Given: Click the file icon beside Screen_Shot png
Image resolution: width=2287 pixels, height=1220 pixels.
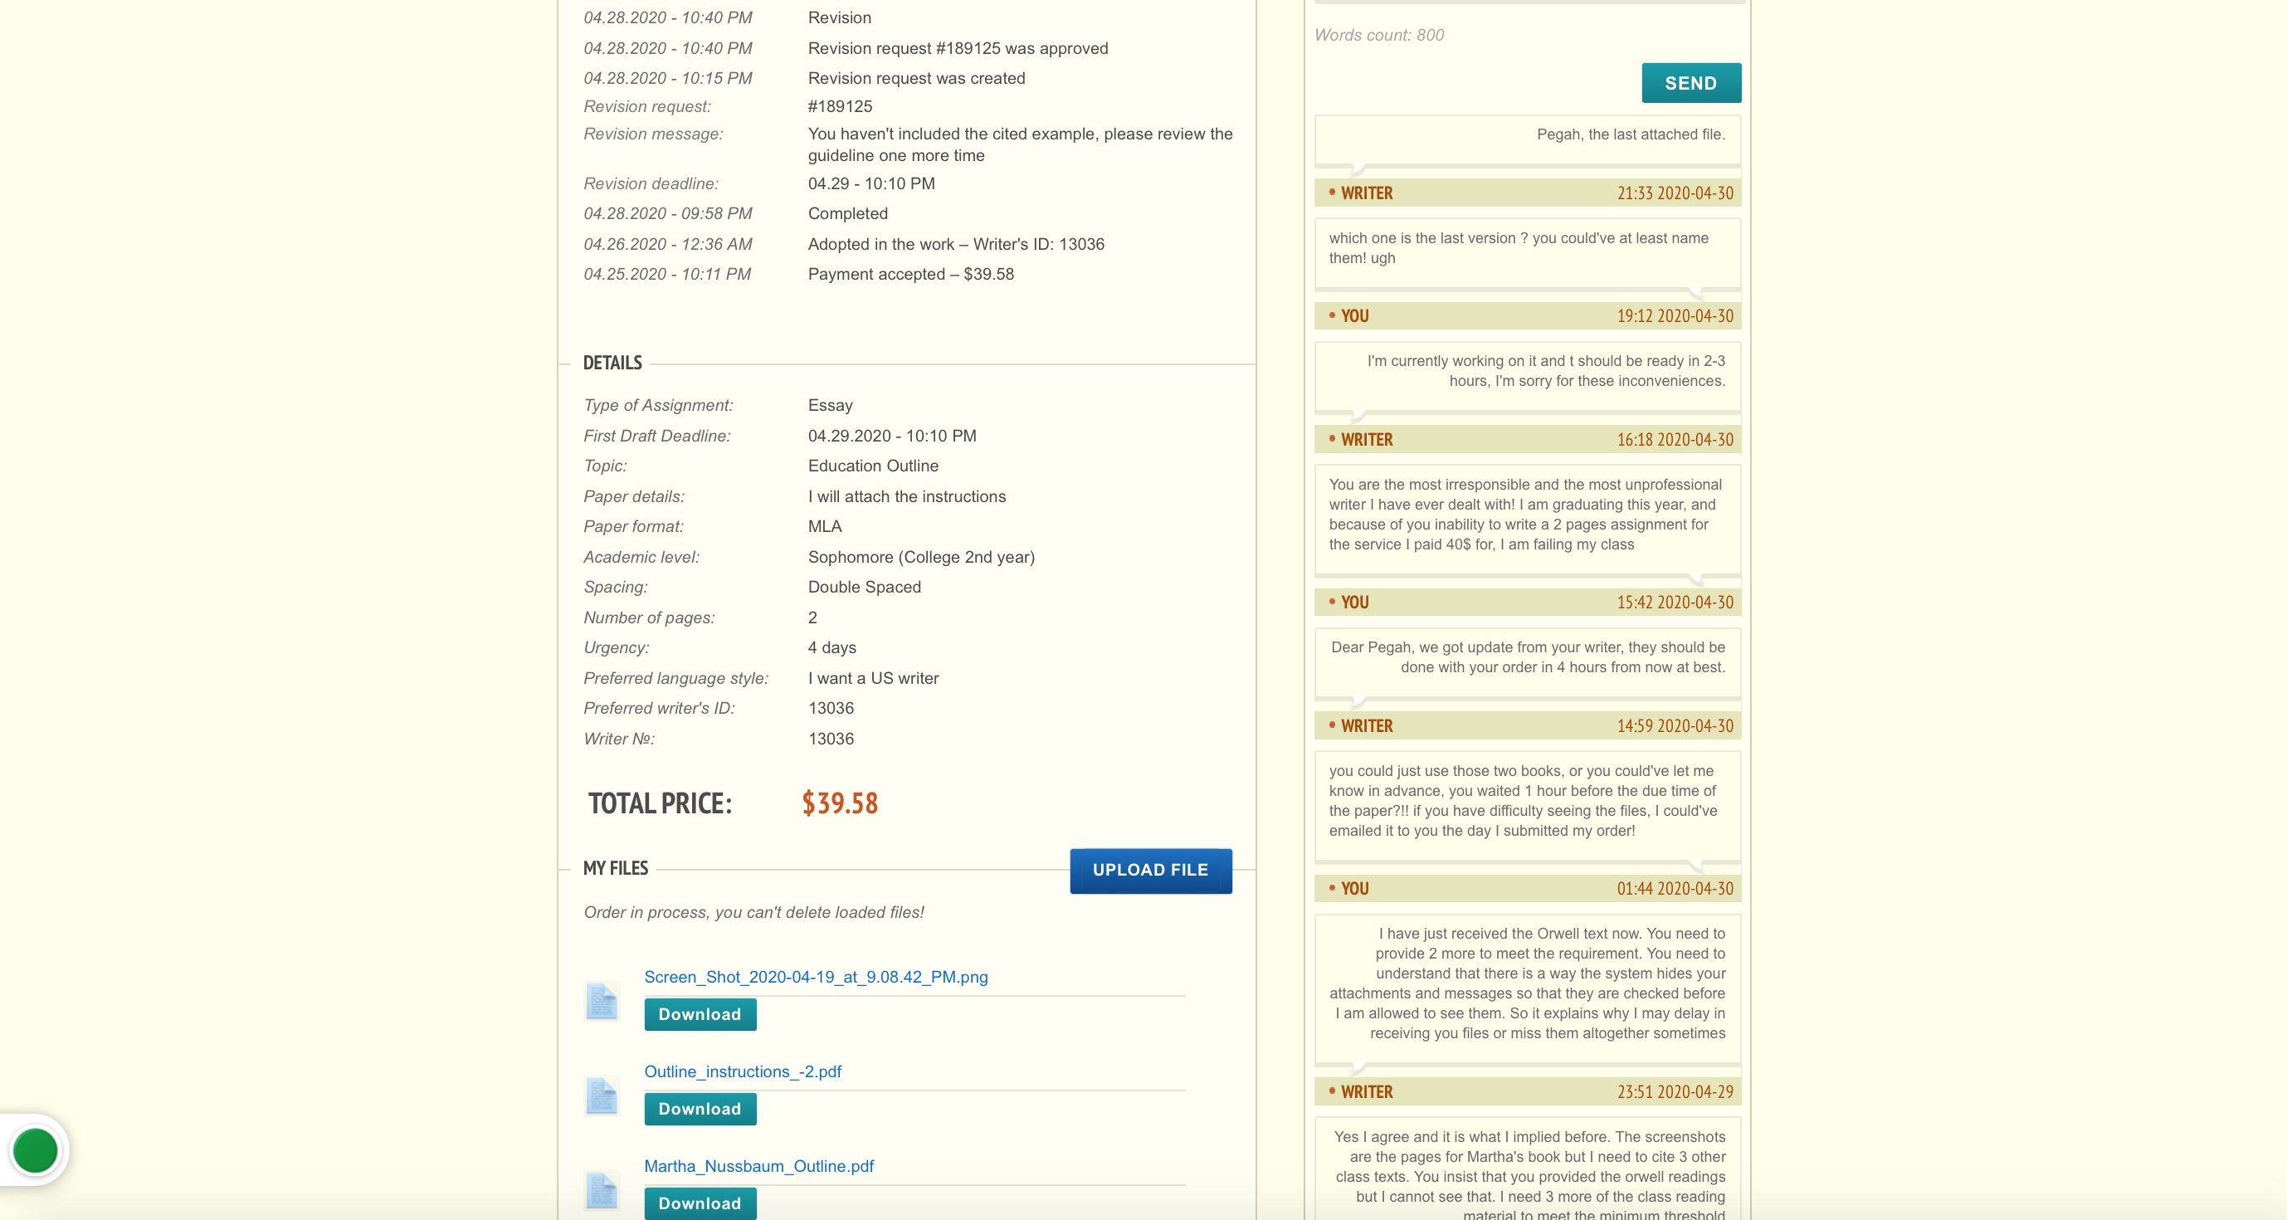Looking at the screenshot, I should tap(601, 1001).
